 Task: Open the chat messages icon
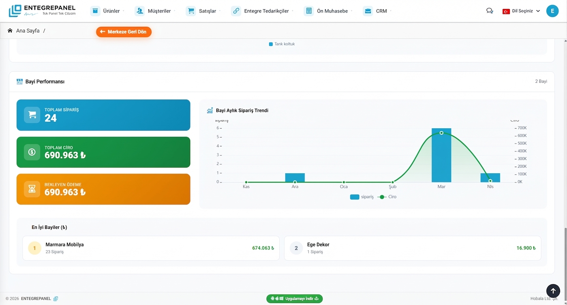[490, 11]
